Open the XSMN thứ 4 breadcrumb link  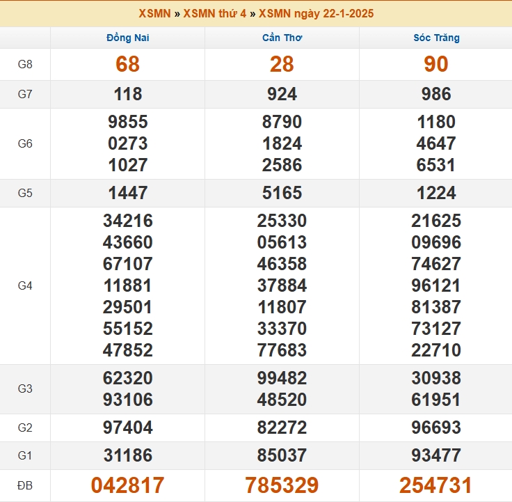214,13
